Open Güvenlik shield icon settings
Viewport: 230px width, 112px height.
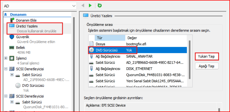click(x=12, y=37)
